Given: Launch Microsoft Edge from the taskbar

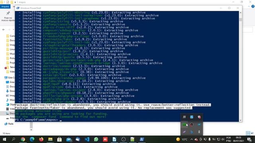Looking at the screenshot, I should coord(32,139).
